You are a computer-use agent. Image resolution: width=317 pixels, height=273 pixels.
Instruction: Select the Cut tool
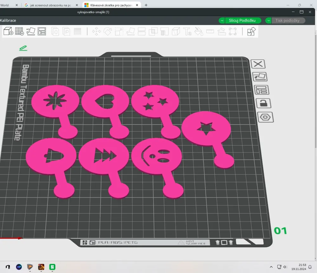[141, 31]
